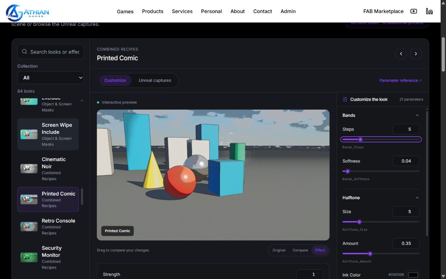Click the search magnifier icon
The image size is (446, 279).
(24, 52)
